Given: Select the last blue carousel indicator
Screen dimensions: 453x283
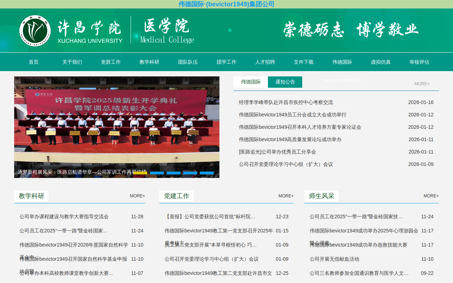Looking at the screenshot, I should (x=207, y=173).
